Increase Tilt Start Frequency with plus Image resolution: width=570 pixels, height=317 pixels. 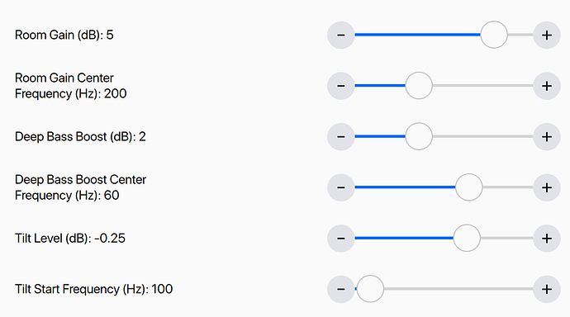[547, 289]
